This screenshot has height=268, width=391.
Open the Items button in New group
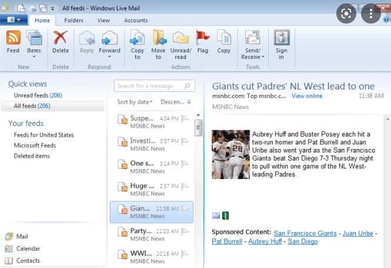point(34,44)
